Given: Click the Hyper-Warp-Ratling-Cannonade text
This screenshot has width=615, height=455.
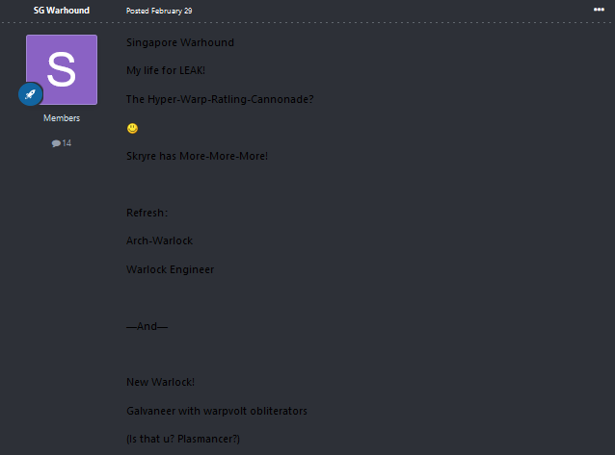Looking at the screenshot, I should [x=220, y=99].
